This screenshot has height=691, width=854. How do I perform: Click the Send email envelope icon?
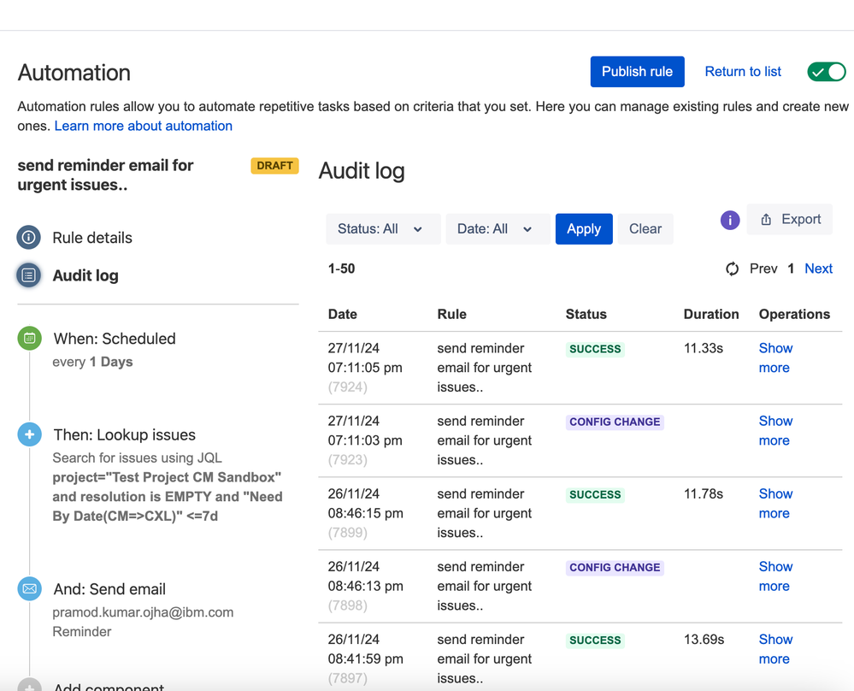[29, 589]
